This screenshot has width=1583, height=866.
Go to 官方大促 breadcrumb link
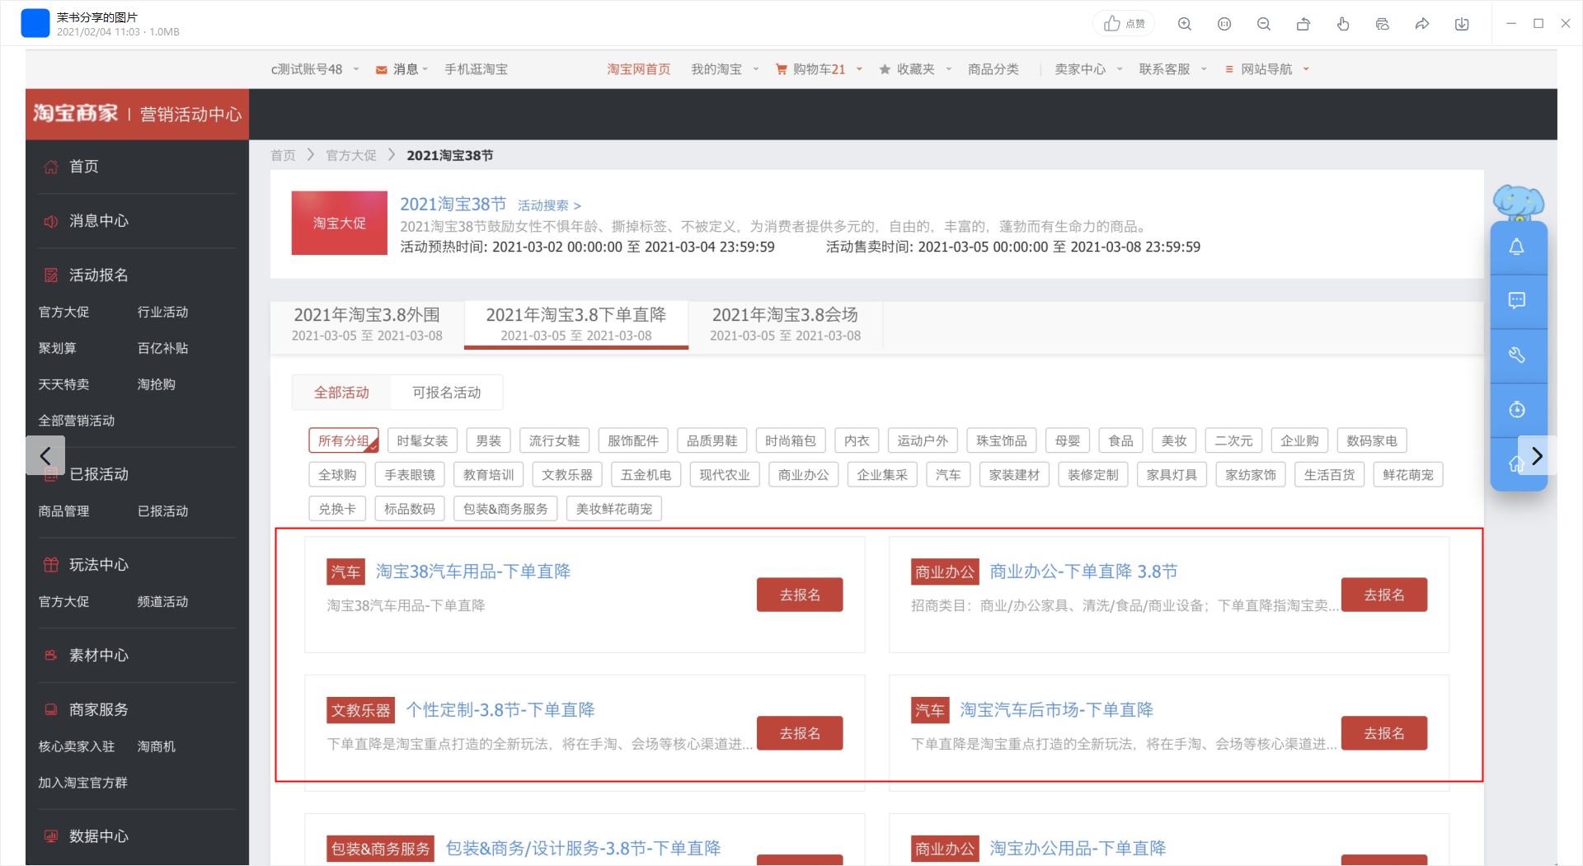pyautogui.click(x=351, y=155)
